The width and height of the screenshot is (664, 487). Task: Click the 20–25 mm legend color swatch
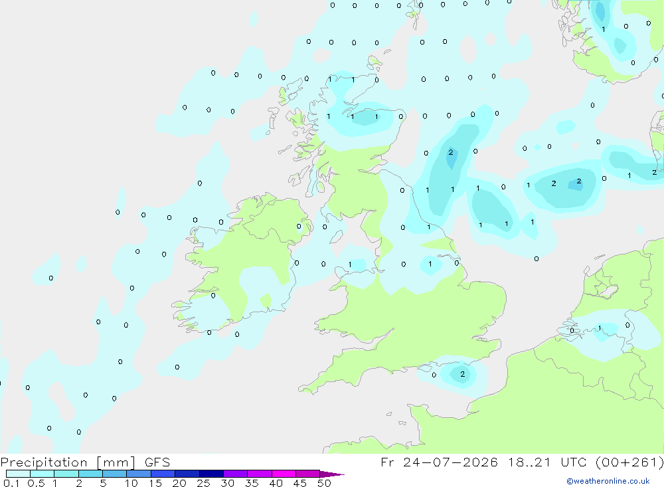click(x=187, y=474)
